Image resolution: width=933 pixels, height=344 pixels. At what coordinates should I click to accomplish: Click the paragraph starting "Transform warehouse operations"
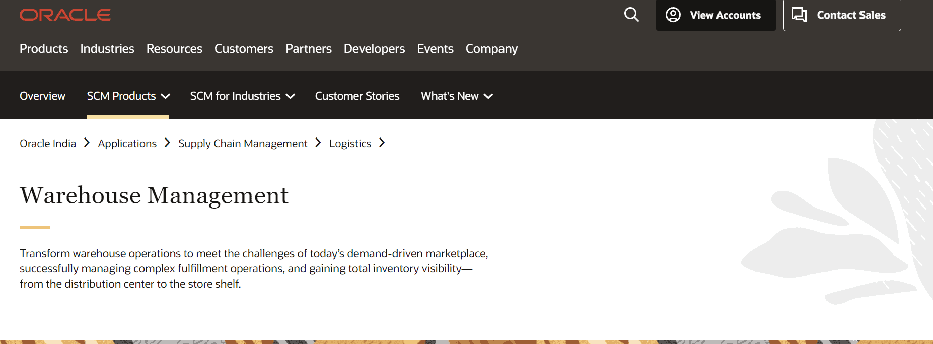[x=254, y=268]
